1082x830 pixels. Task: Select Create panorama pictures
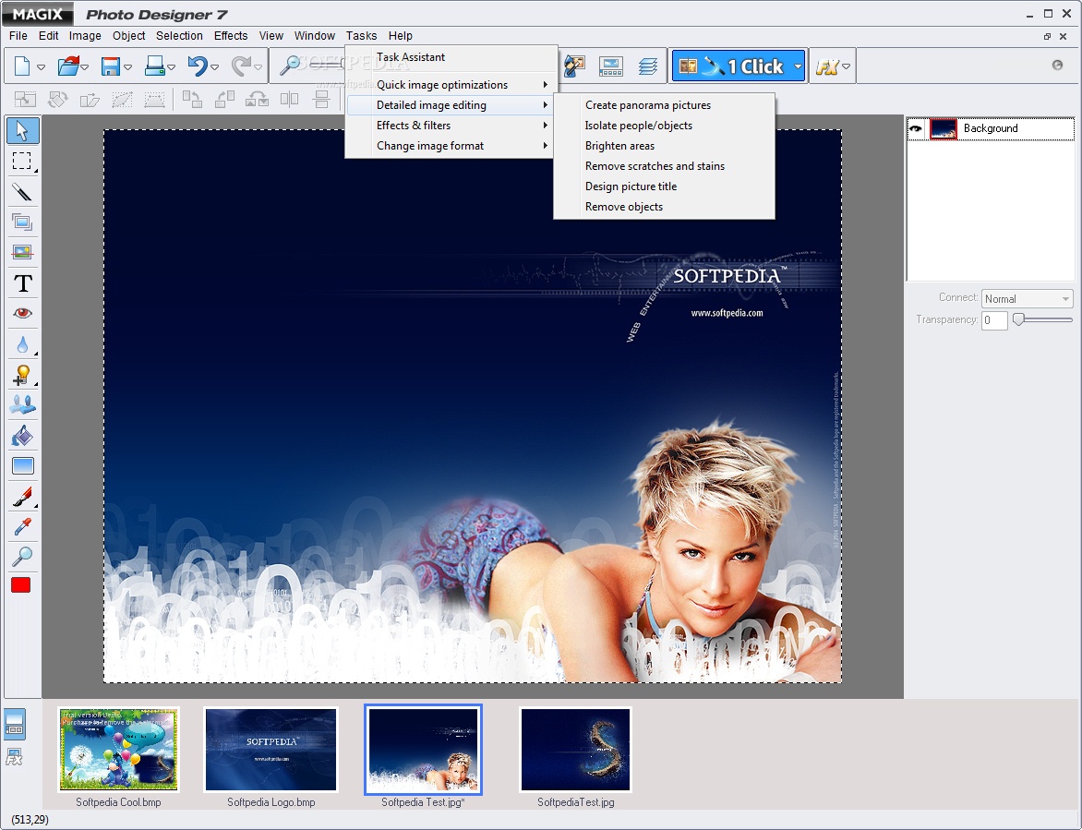664,105
